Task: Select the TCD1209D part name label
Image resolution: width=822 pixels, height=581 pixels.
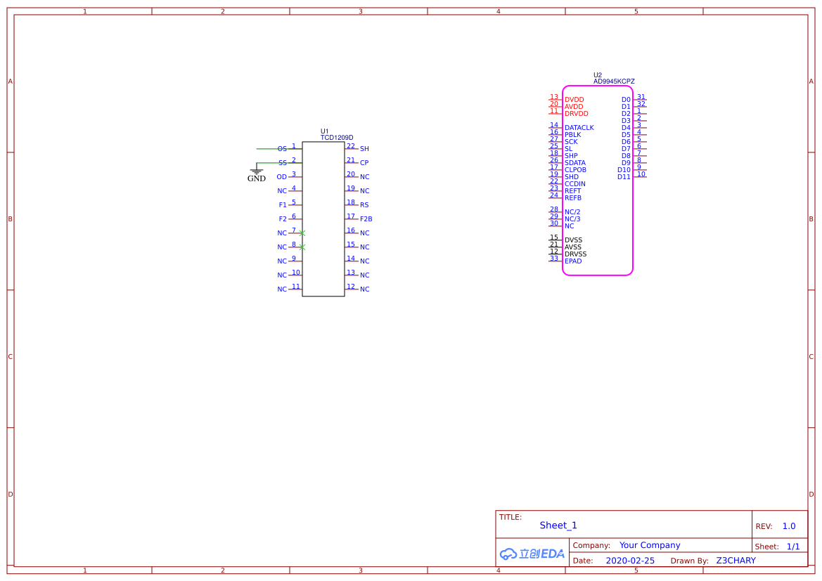Action: point(337,138)
